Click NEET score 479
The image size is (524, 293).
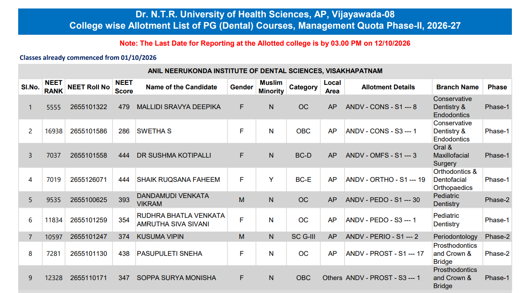124,107
